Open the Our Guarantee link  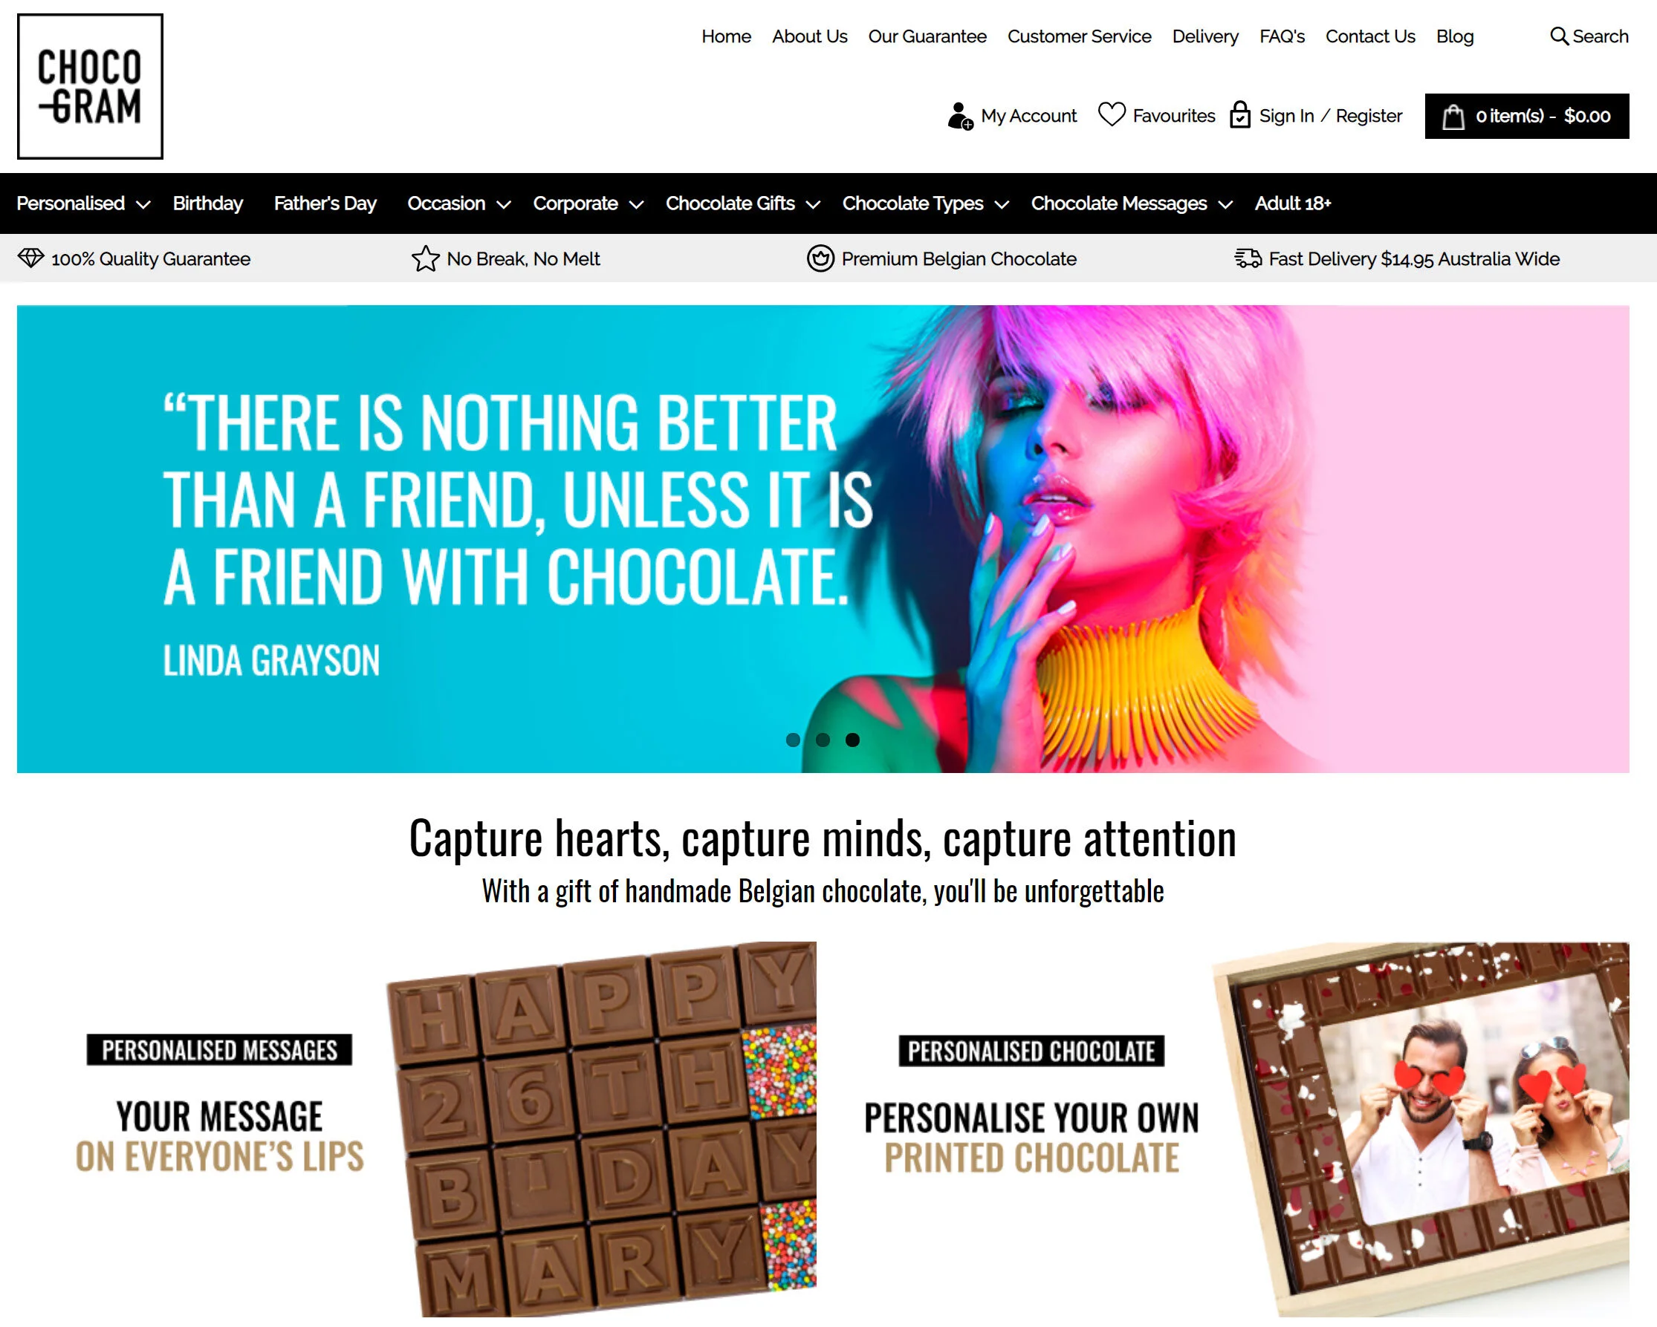point(927,36)
